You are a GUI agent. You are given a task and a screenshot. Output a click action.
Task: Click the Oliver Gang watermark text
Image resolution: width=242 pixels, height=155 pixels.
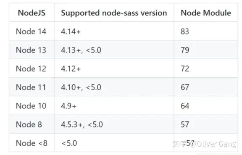[216, 144]
